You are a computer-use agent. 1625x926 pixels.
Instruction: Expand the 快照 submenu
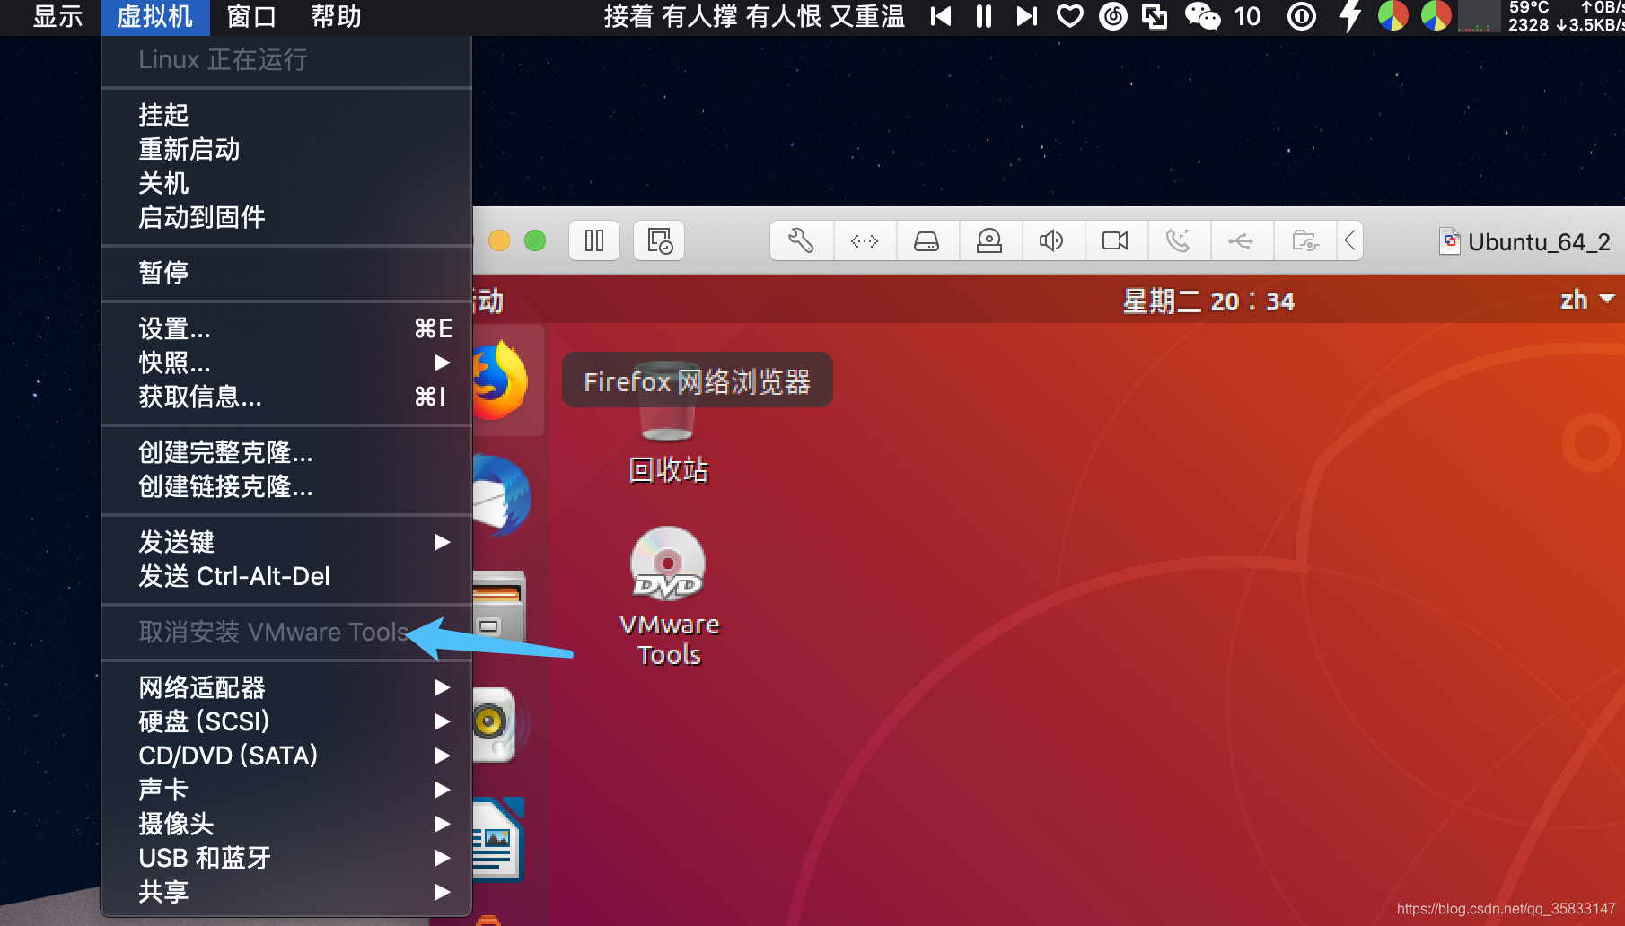(176, 363)
